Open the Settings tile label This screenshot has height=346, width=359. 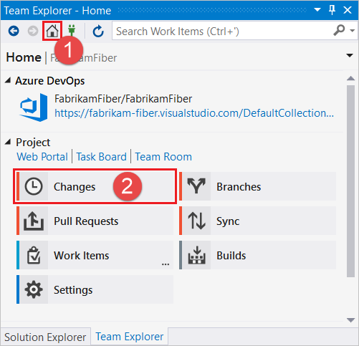[x=73, y=290]
